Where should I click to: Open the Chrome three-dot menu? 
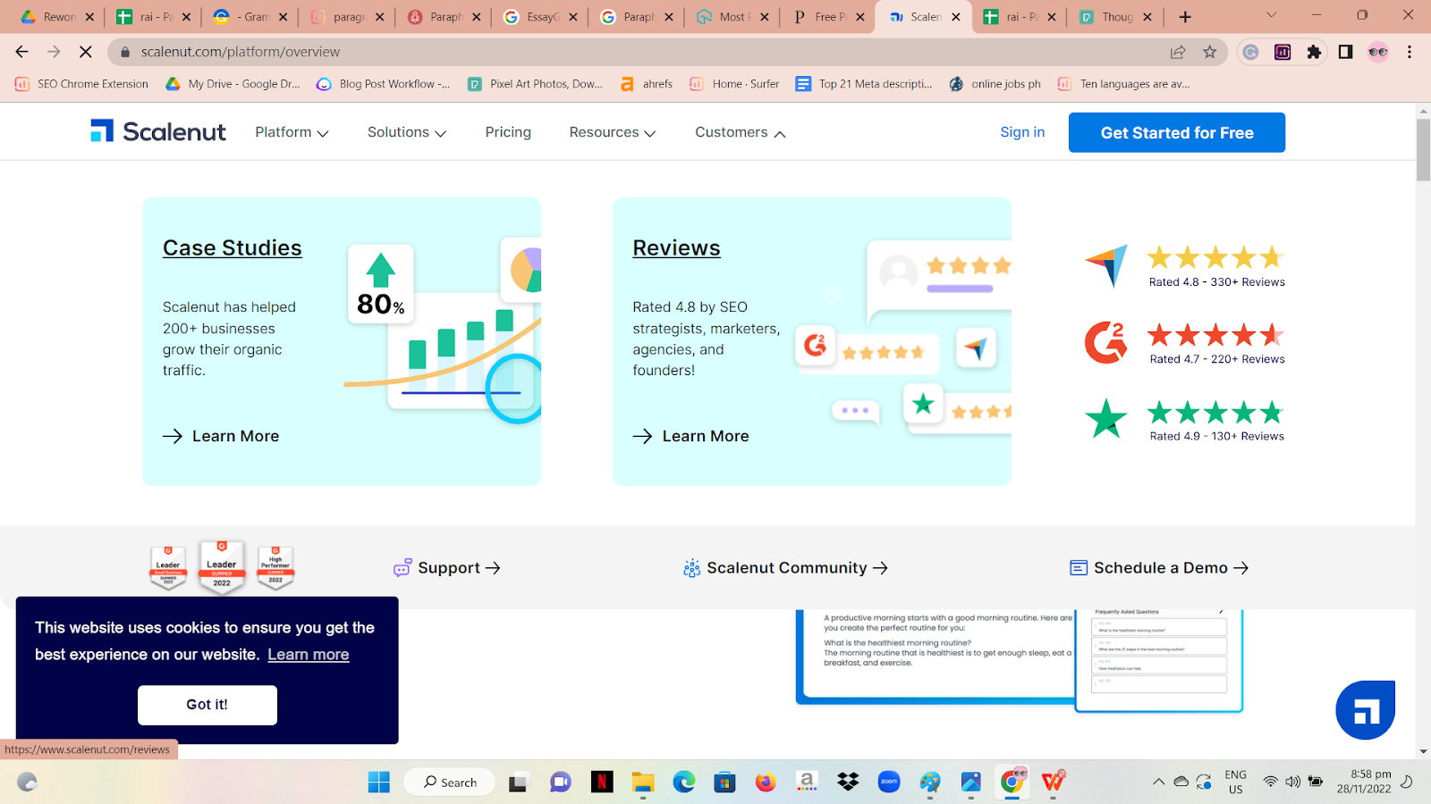click(x=1410, y=52)
